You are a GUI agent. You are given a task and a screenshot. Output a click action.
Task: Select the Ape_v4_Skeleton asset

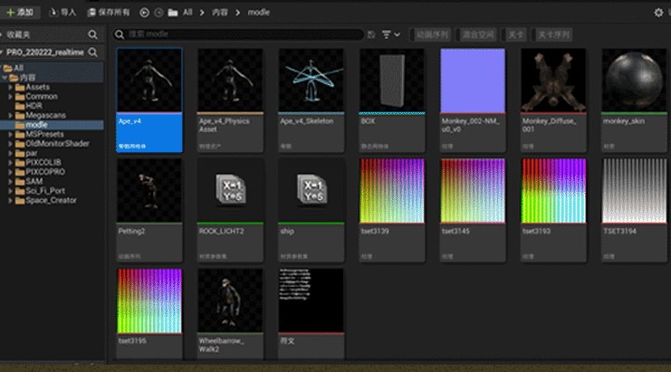click(312, 100)
